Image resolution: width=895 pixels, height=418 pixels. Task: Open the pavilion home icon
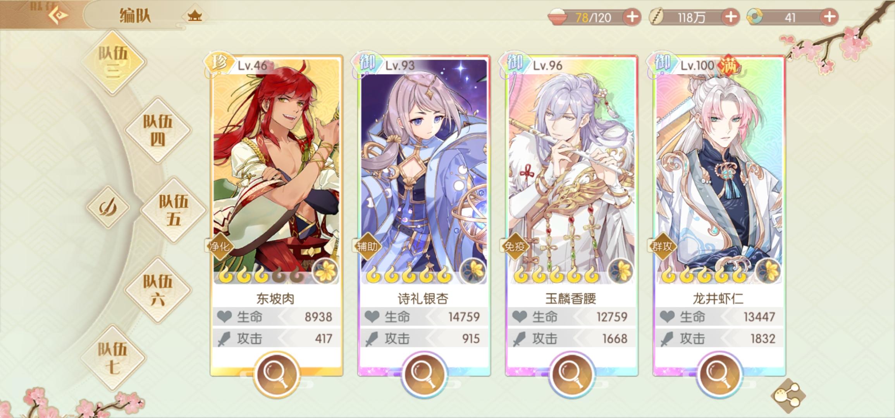pos(194,16)
